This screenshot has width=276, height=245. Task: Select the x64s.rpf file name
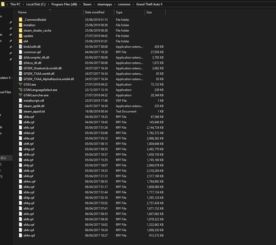pyautogui.click(x=29, y=214)
